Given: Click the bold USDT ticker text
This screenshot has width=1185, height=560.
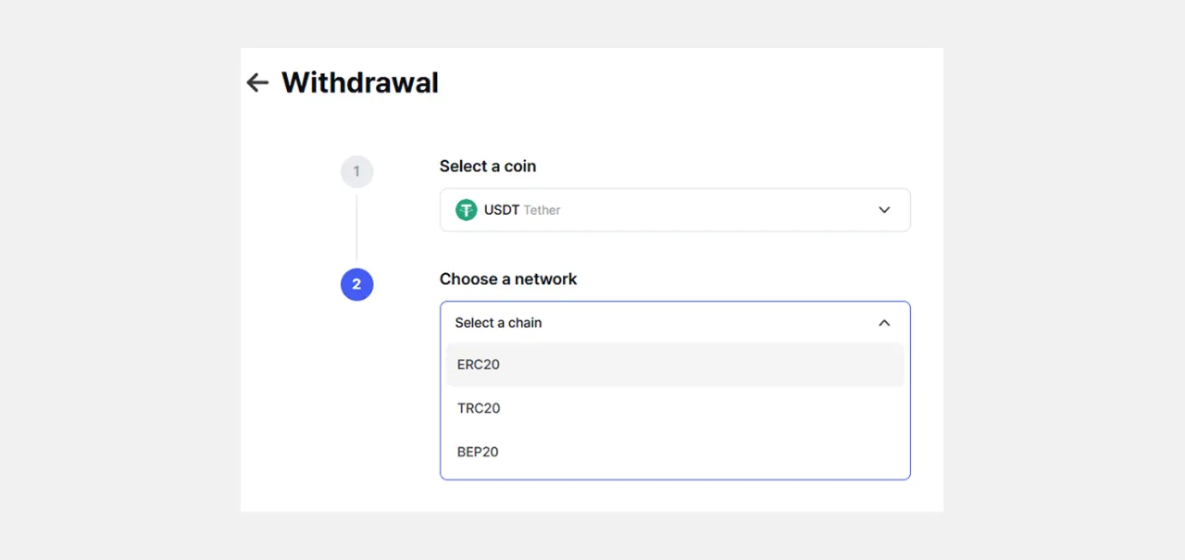Looking at the screenshot, I should coord(502,210).
